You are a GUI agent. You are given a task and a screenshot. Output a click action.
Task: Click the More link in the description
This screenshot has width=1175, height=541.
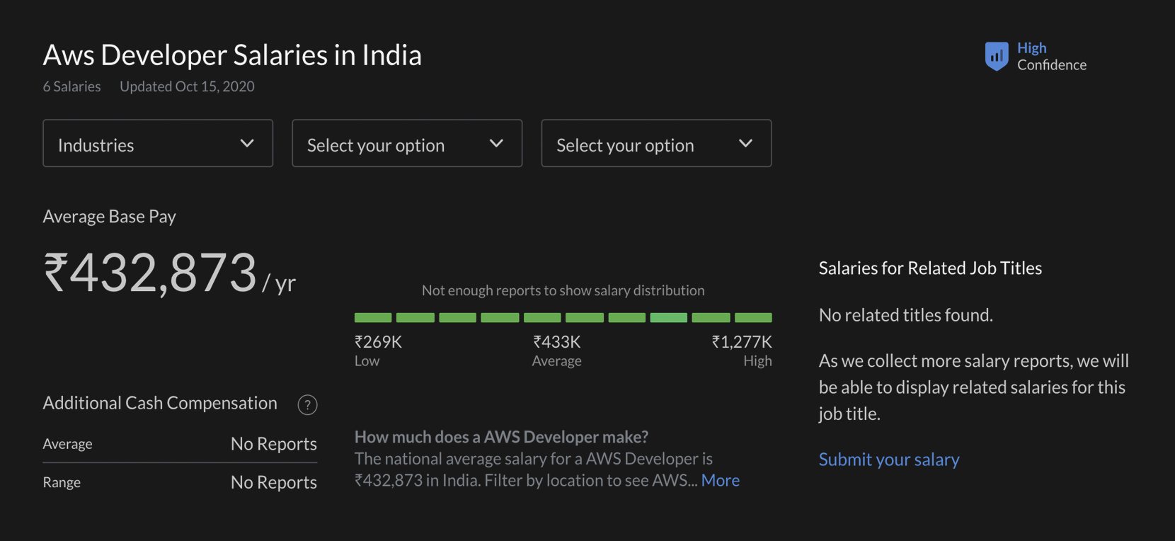pyautogui.click(x=721, y=480)
